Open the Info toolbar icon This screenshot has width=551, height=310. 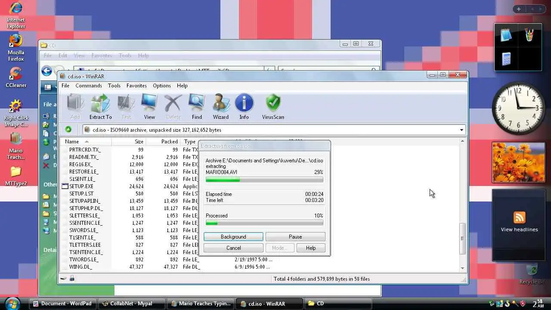(x=244, y=107)
